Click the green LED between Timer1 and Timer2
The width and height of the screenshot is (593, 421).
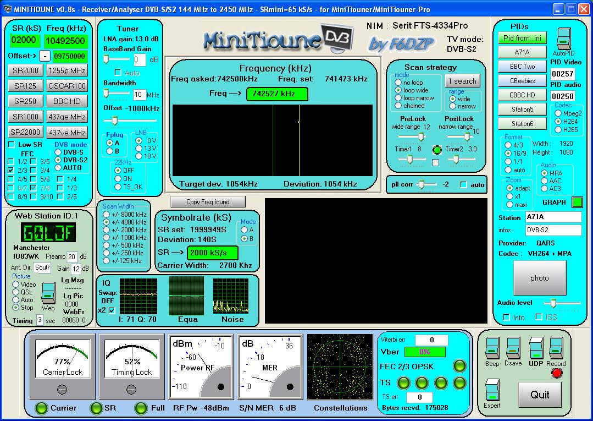[437, 150]
